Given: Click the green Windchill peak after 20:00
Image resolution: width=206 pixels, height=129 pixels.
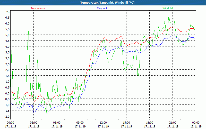Looking at the screenshot, I should [x=169, y=15].
